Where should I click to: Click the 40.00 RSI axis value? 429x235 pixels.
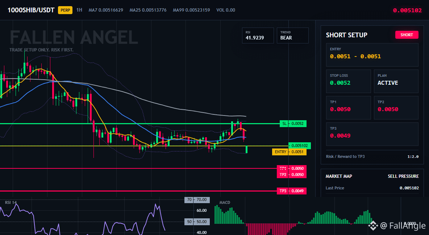202,232
